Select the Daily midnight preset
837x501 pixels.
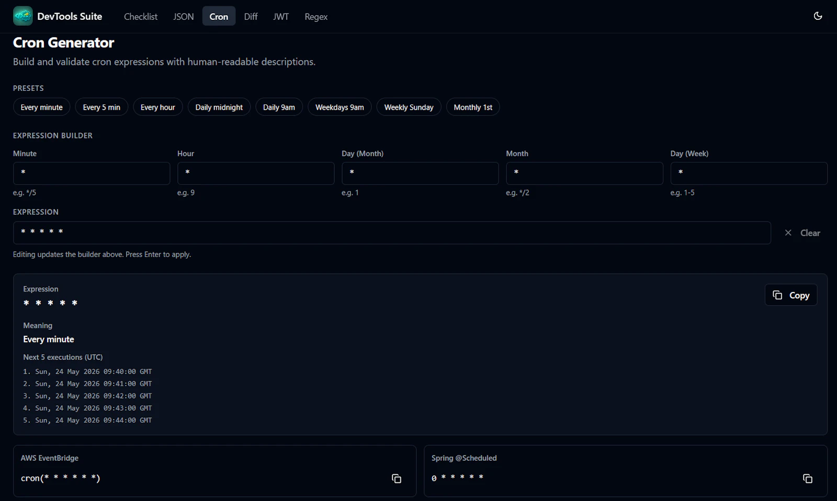point(219,107)
